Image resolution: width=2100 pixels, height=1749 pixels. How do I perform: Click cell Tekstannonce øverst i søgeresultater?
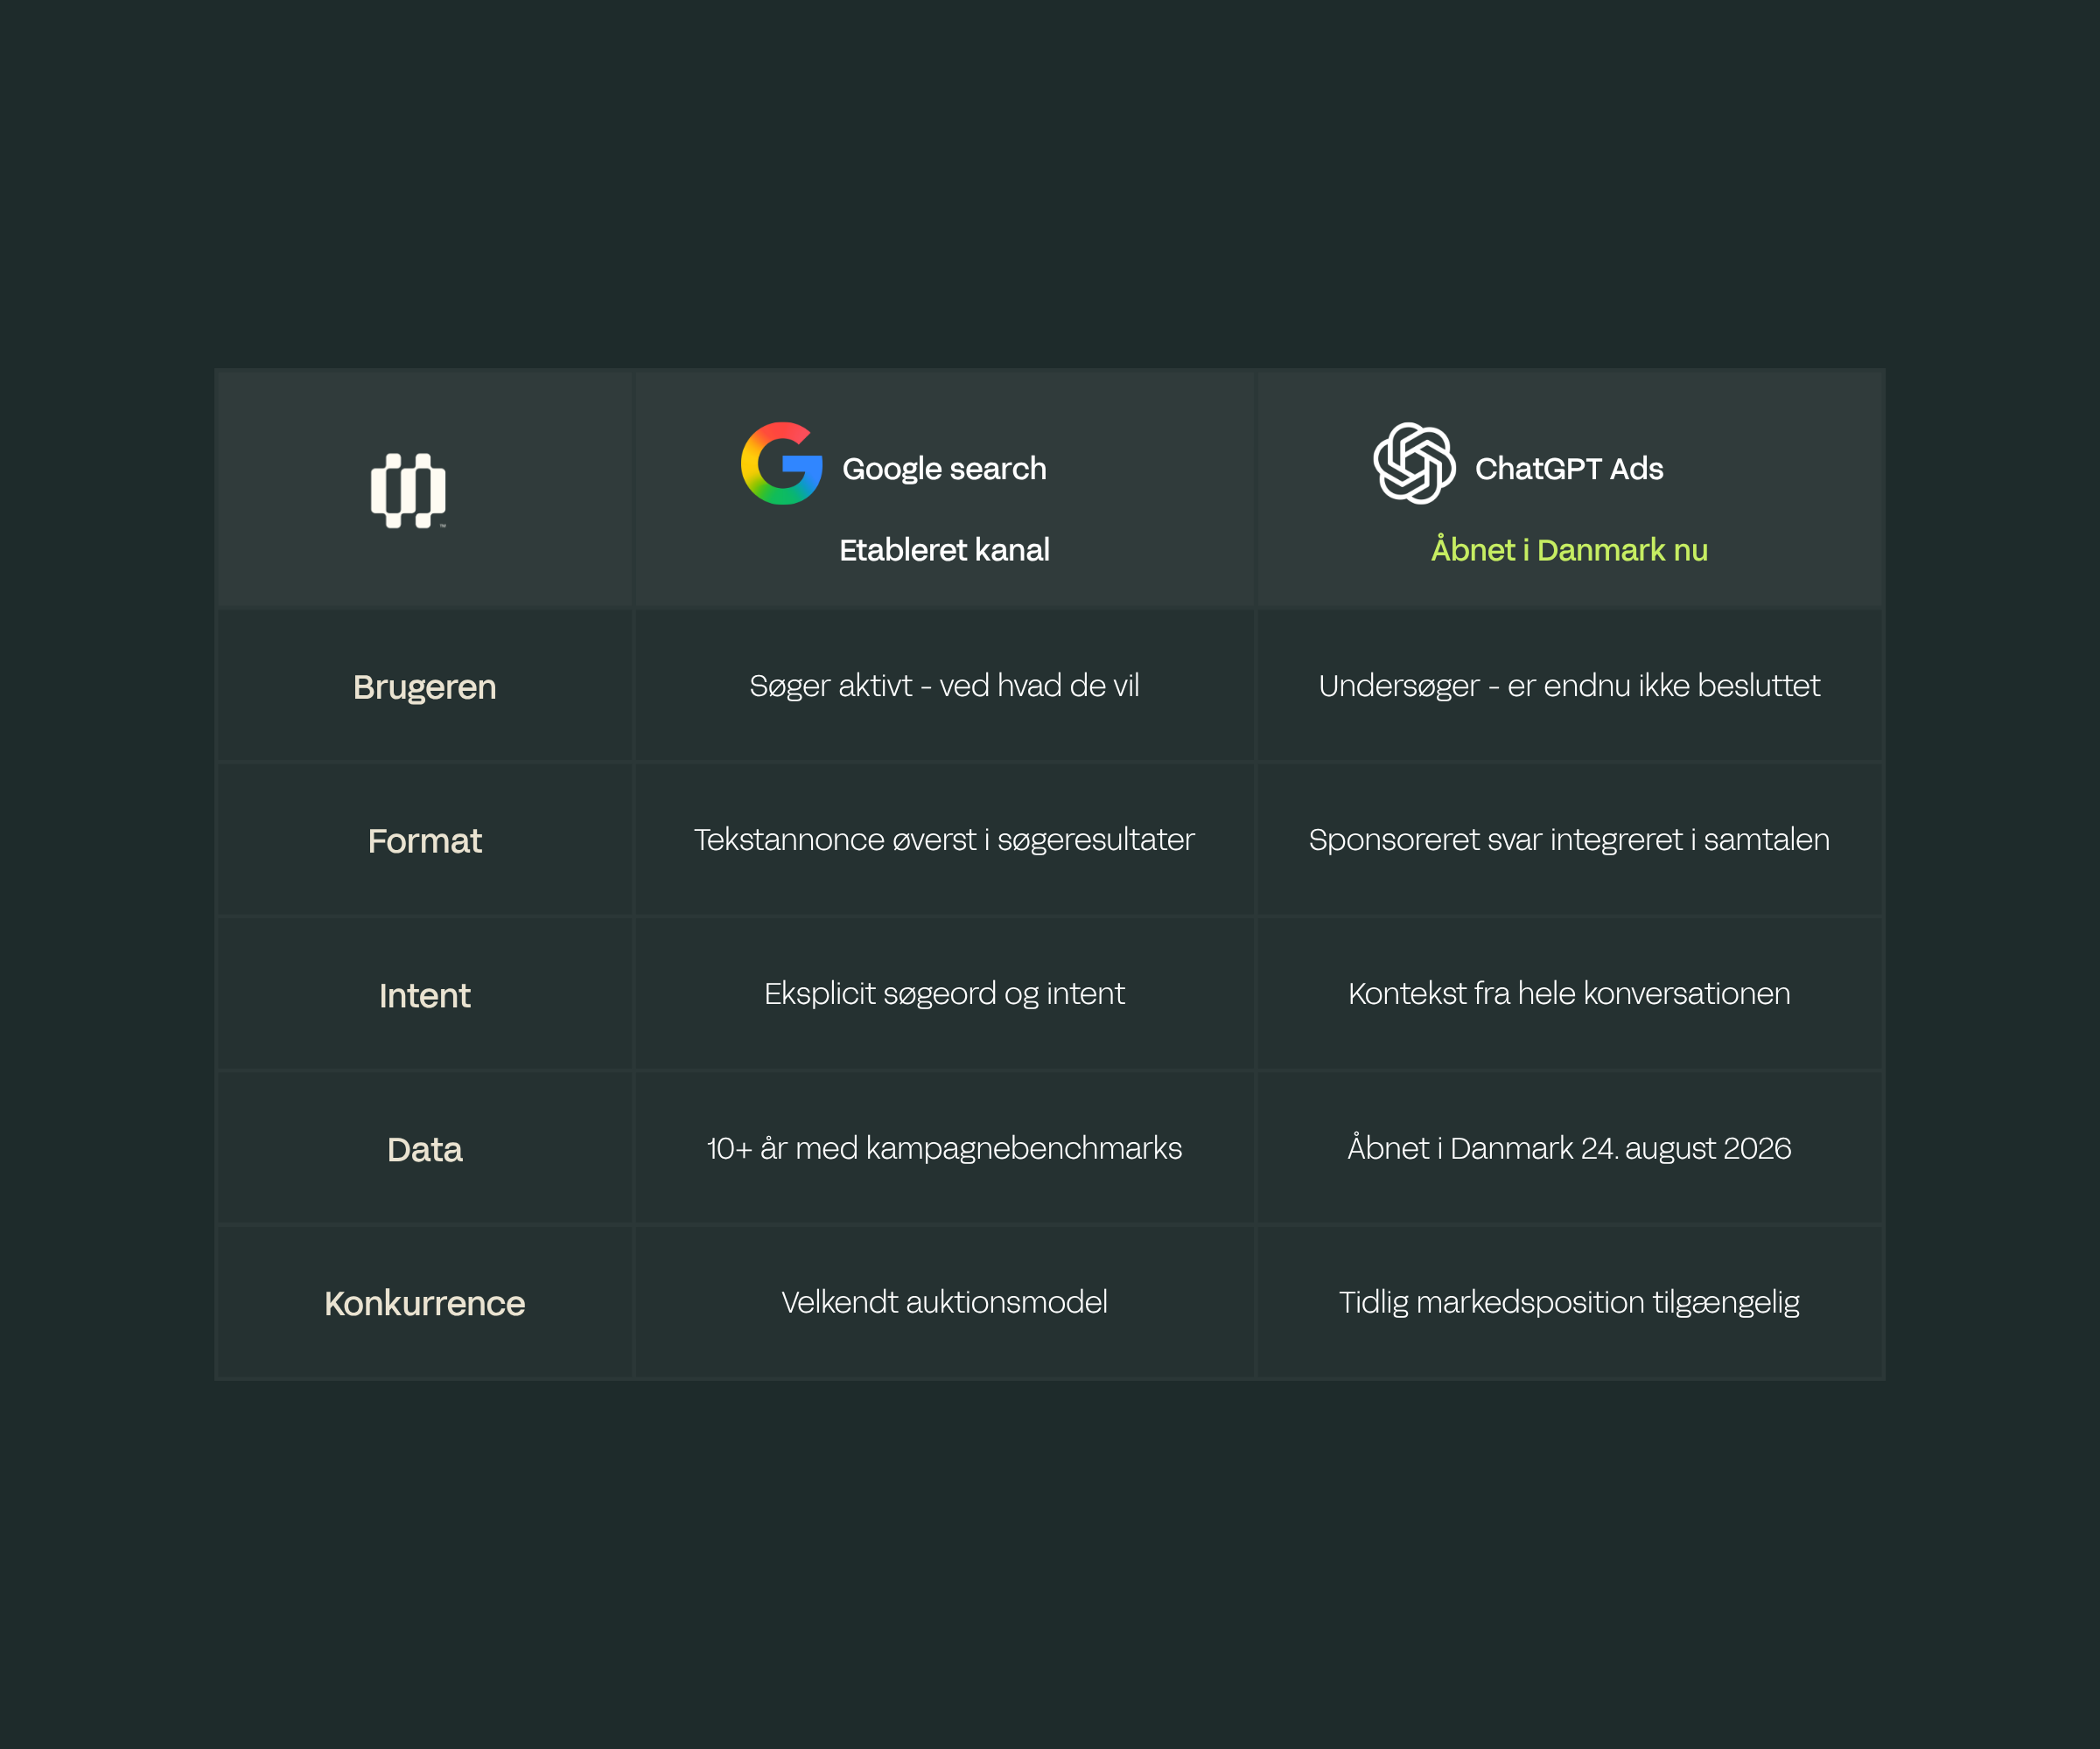pyautogui.click(x=944, y=840)
